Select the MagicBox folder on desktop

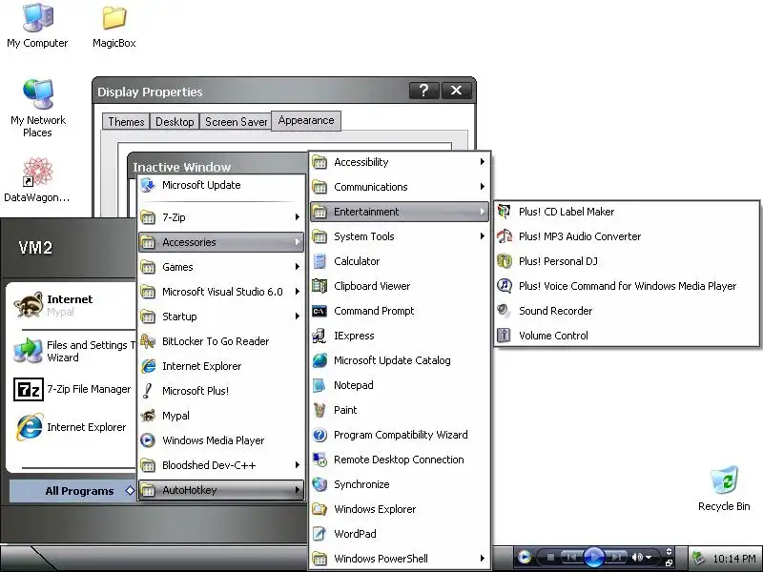pyautogui.click(x=114, y=27)
